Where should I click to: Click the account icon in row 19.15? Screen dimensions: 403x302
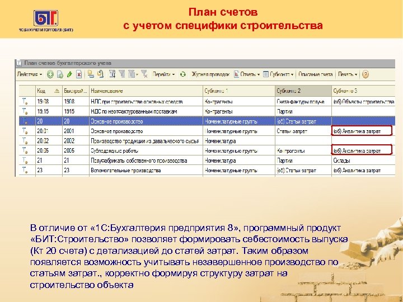coord(25,111)
